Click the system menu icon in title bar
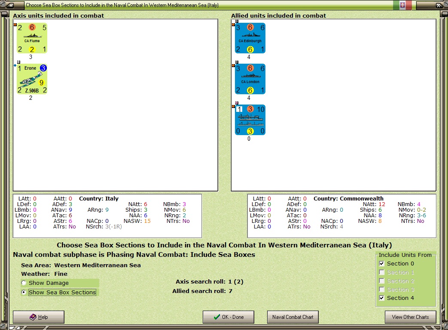The width and height of the screenshot is (448, 330). click(10, 5)
